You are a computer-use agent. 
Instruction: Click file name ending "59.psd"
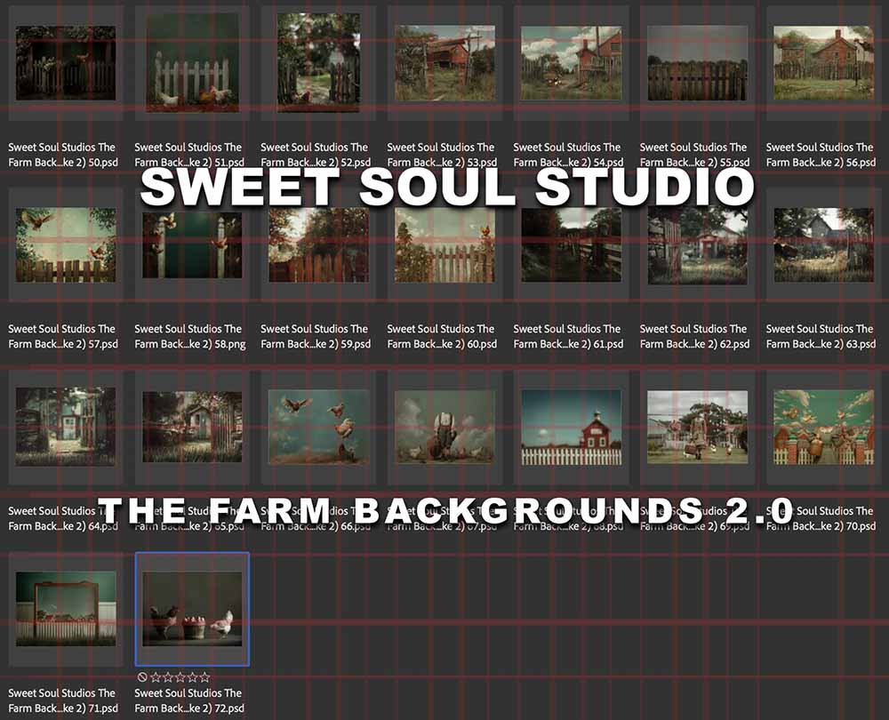click(x=316, y=336)
